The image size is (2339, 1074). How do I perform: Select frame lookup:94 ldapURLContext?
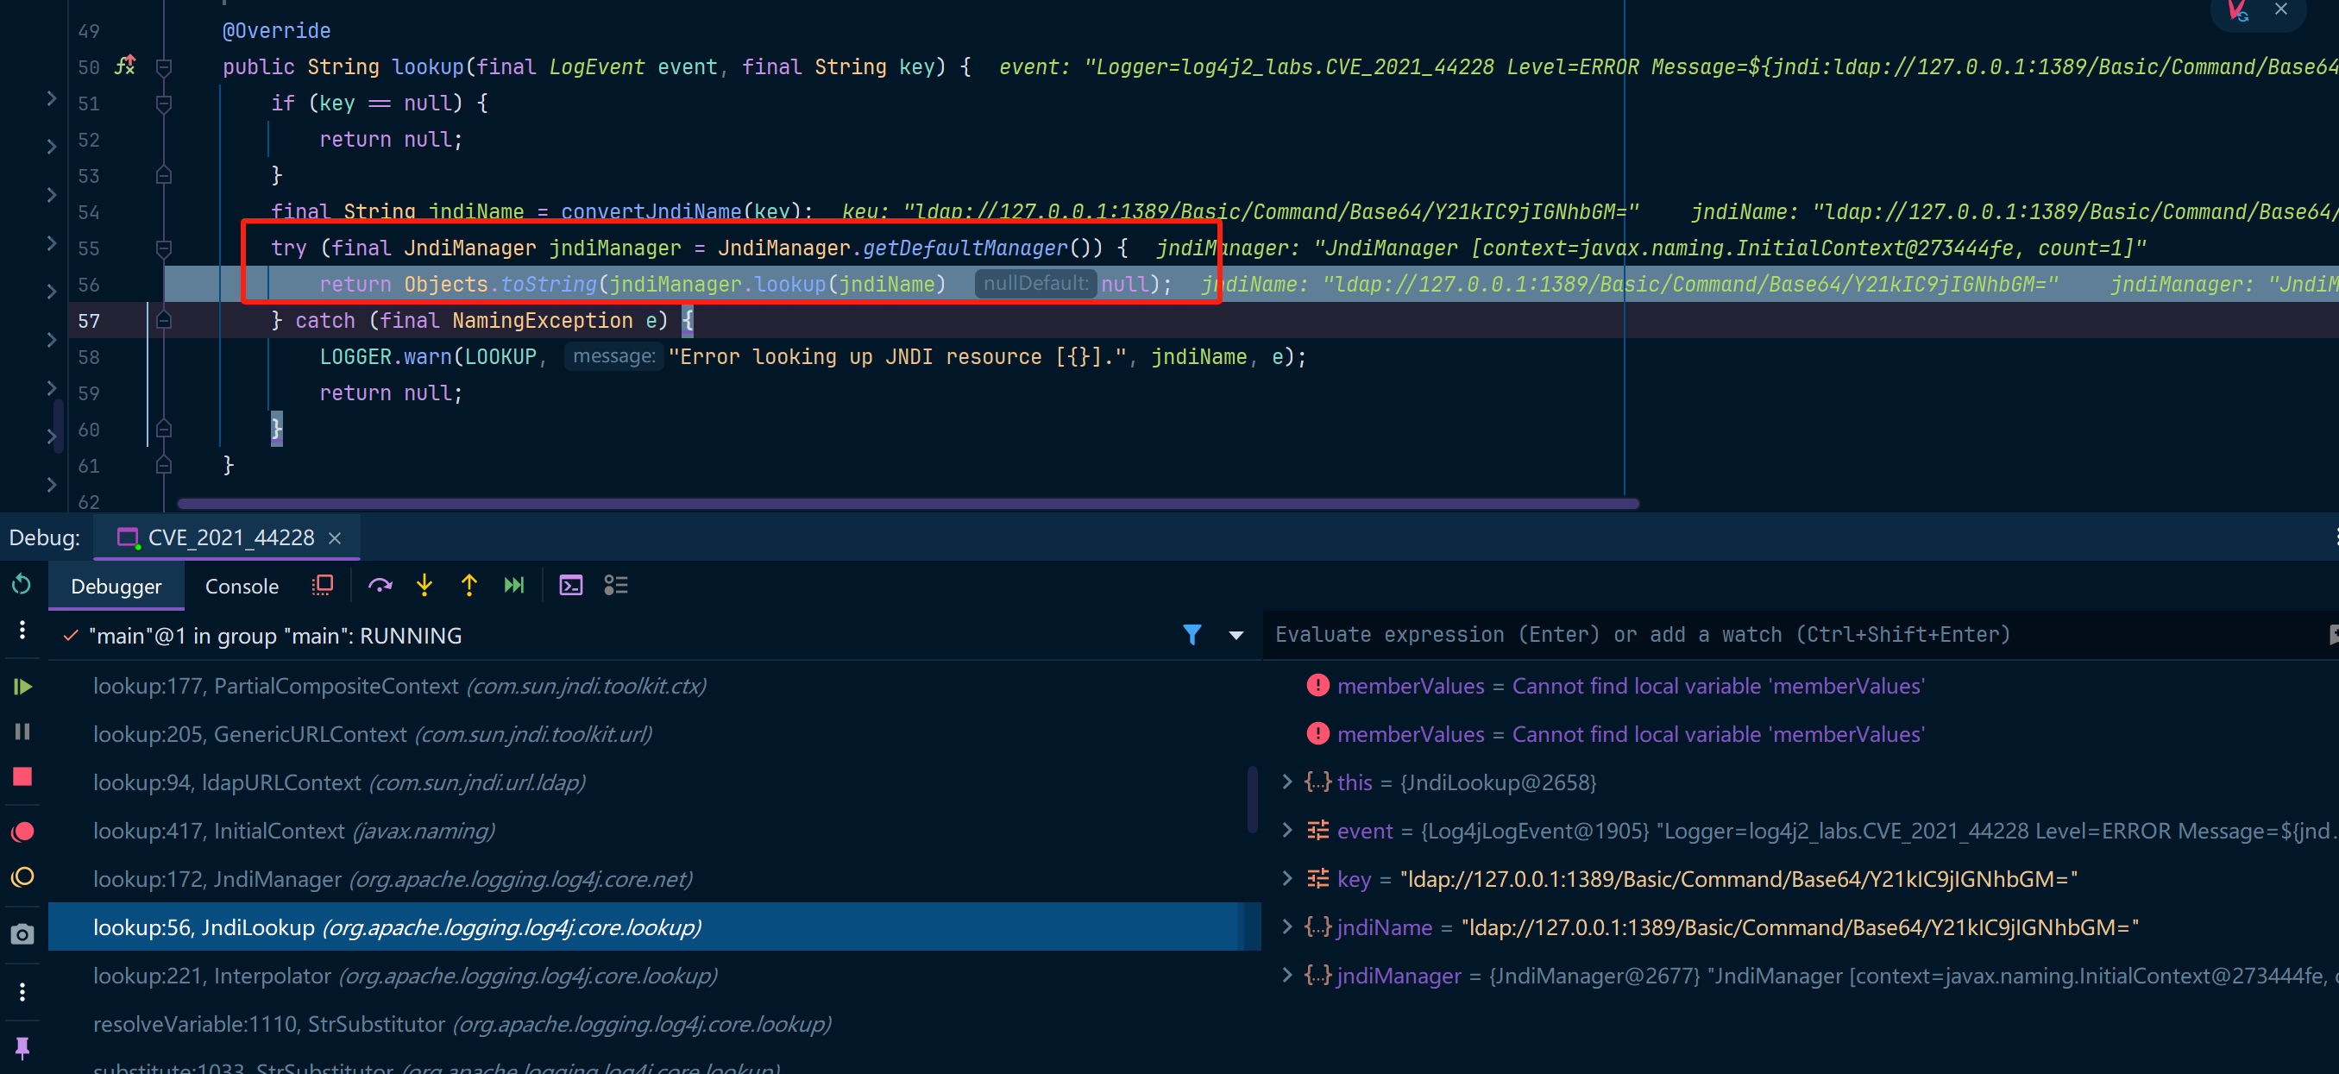[654, 782]
